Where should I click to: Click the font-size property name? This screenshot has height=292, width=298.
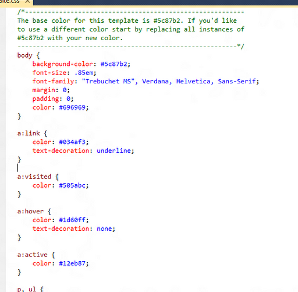pos(49,73)
